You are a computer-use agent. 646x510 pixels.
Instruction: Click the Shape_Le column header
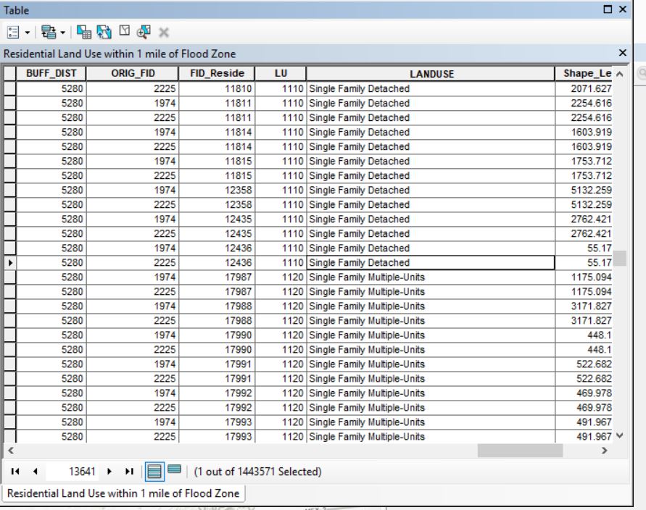(x=584, y=73)
